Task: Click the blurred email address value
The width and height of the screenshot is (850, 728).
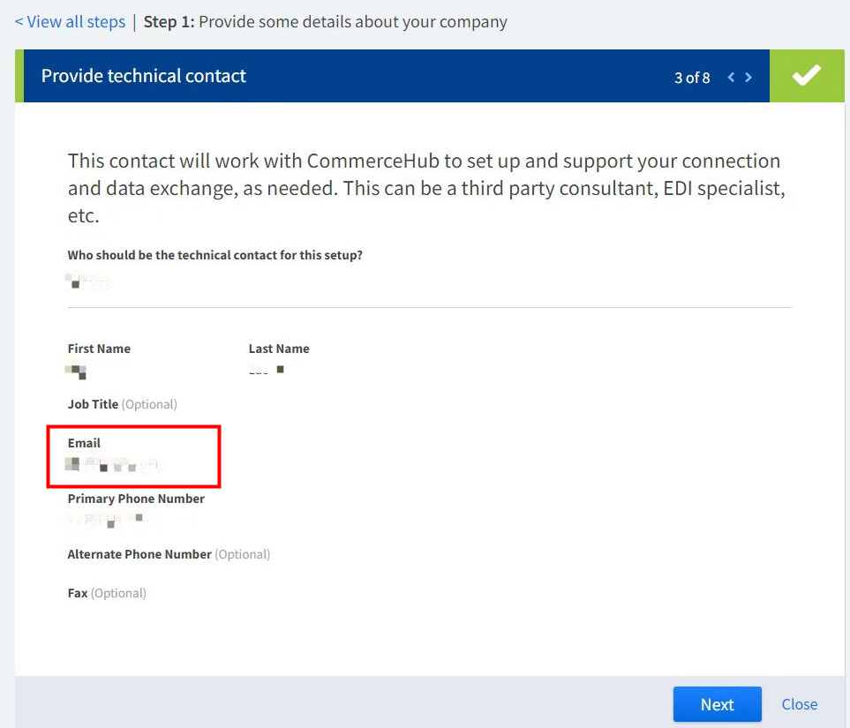Action: pyautogui.click(x=114, y=464)
